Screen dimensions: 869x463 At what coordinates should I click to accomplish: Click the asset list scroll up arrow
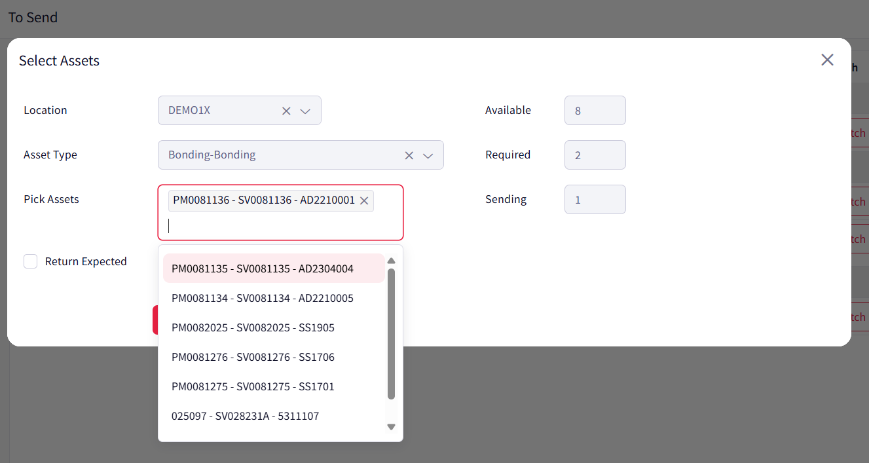coord(392,261)
